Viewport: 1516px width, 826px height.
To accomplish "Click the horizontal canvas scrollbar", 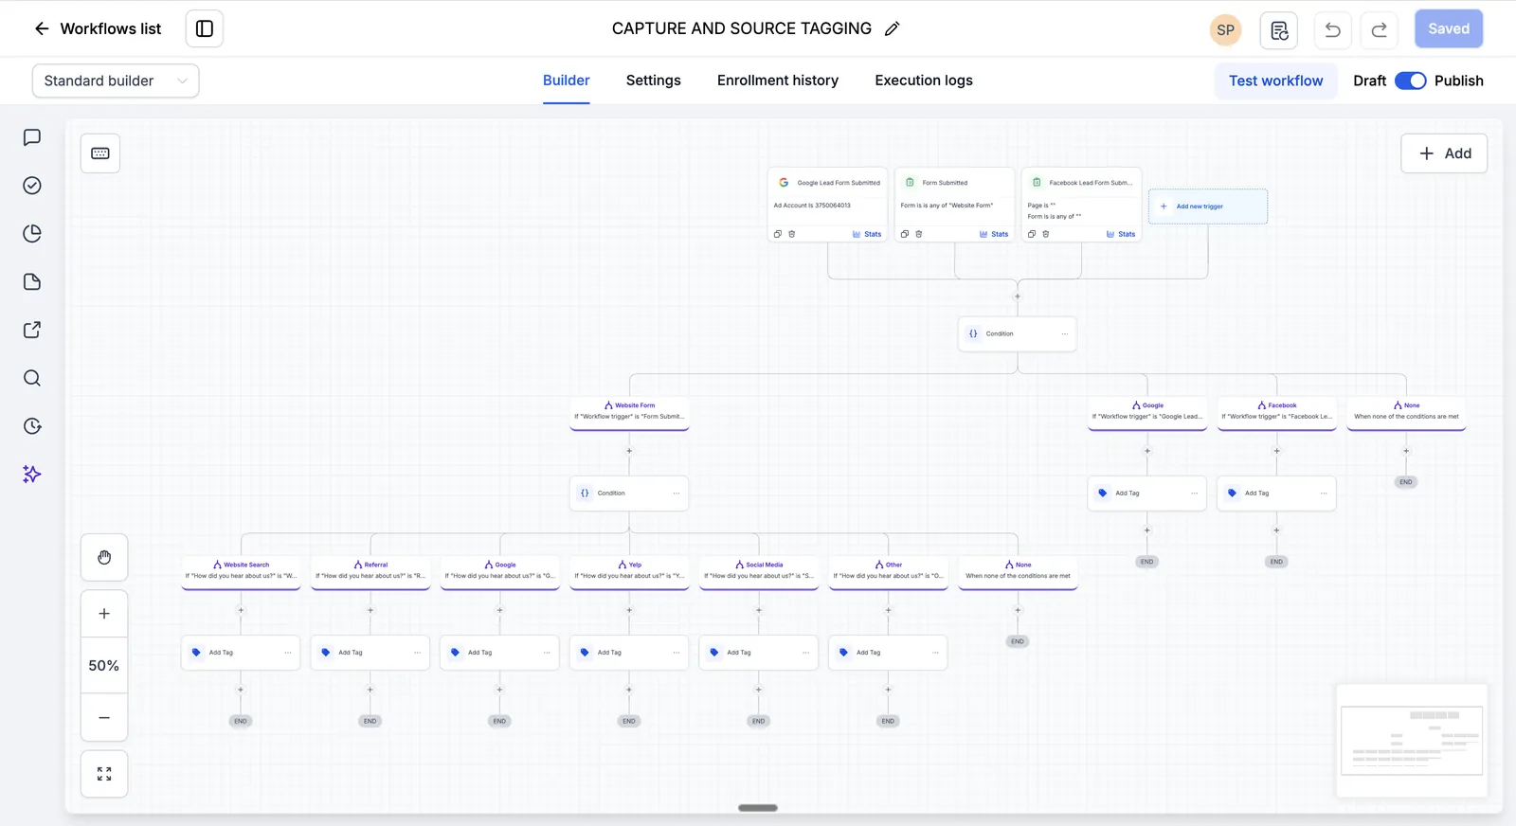I will [x=758, y=808].
